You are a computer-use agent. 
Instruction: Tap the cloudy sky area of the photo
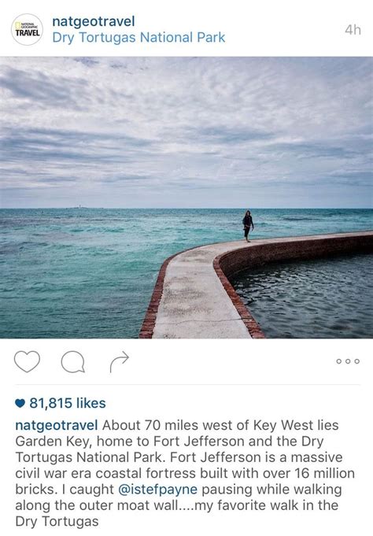click(186, 132)
